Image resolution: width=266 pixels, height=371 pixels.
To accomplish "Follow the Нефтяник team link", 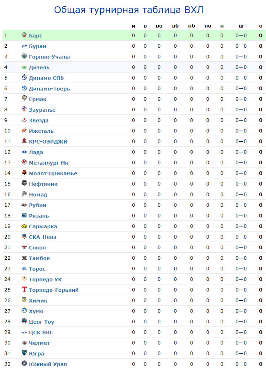I will click(x=43, y=184).
